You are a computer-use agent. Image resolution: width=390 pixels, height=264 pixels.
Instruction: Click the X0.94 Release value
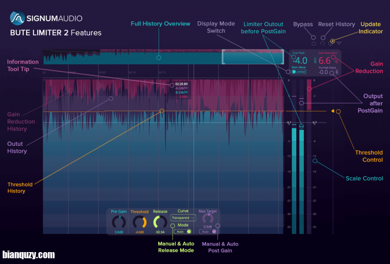click(x=160, y=232)
